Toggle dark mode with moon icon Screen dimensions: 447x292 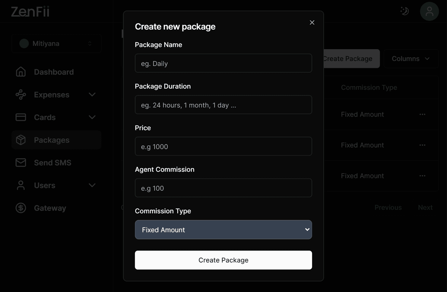tap(405, 11)
